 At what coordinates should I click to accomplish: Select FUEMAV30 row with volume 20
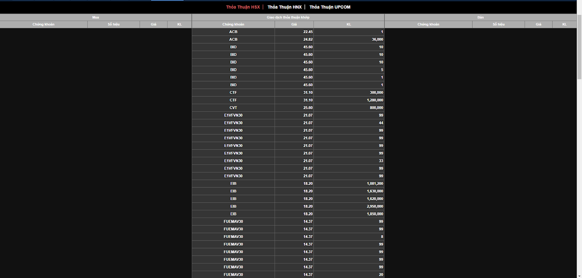pos(288,275)
